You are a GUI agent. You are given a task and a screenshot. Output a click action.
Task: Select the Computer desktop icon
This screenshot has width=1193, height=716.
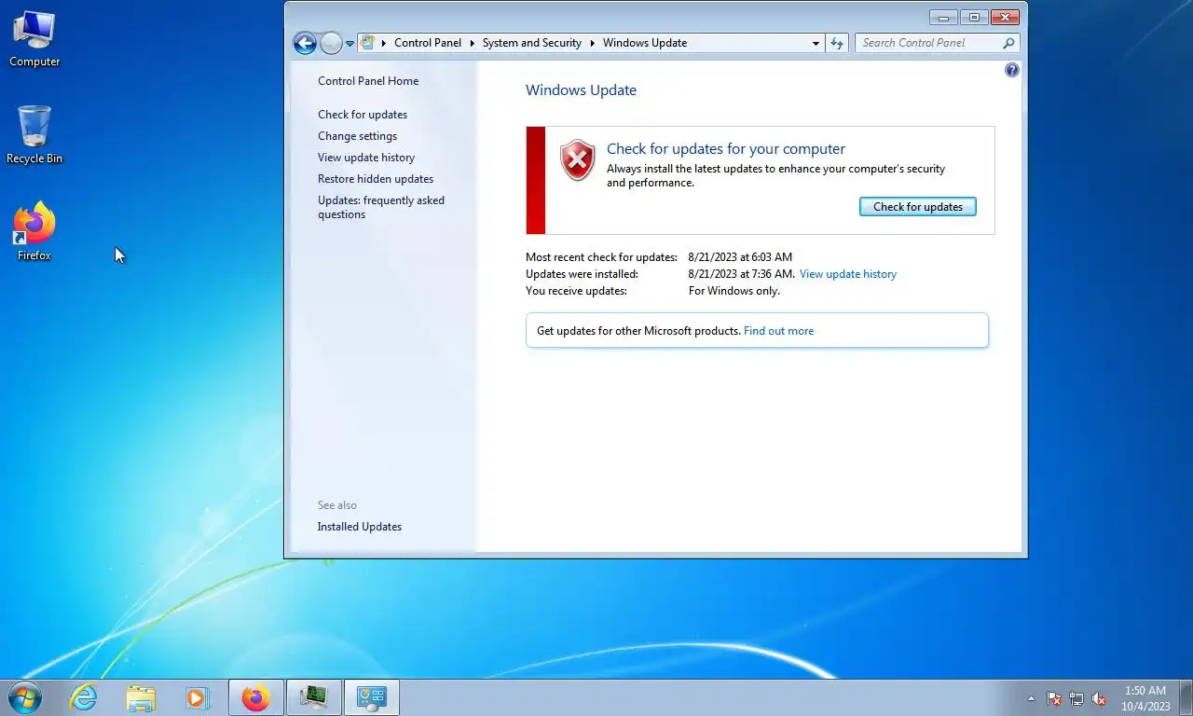[x=34, y=39]
